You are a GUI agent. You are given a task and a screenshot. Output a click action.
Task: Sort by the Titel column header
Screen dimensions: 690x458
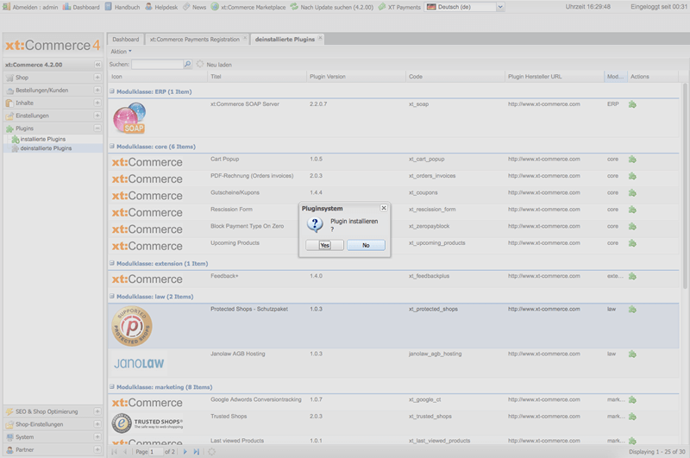click(256, 77)
